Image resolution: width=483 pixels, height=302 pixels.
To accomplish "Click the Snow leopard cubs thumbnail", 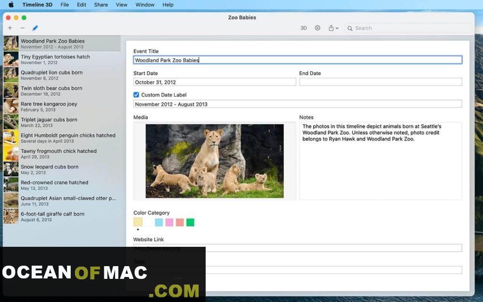I will (x=11, y=169).
